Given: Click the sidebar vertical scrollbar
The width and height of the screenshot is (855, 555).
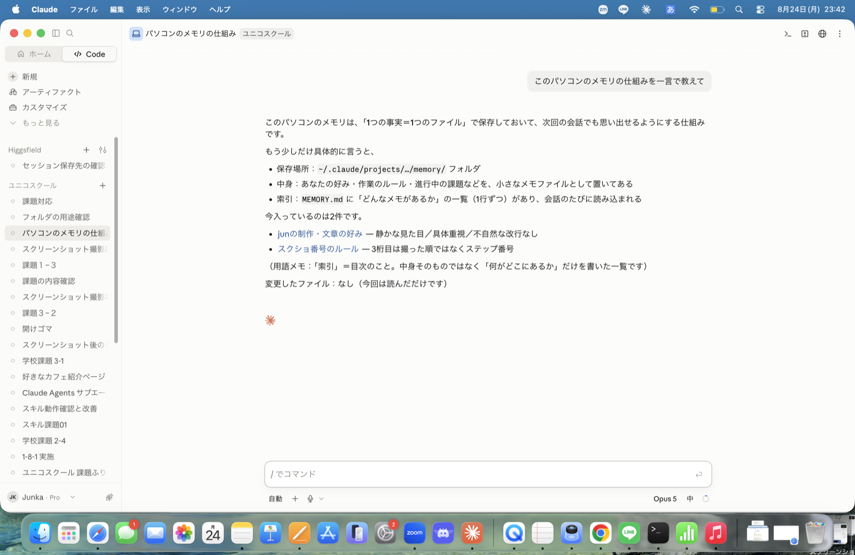Looking at the screenshot, I should pos(116,240).
